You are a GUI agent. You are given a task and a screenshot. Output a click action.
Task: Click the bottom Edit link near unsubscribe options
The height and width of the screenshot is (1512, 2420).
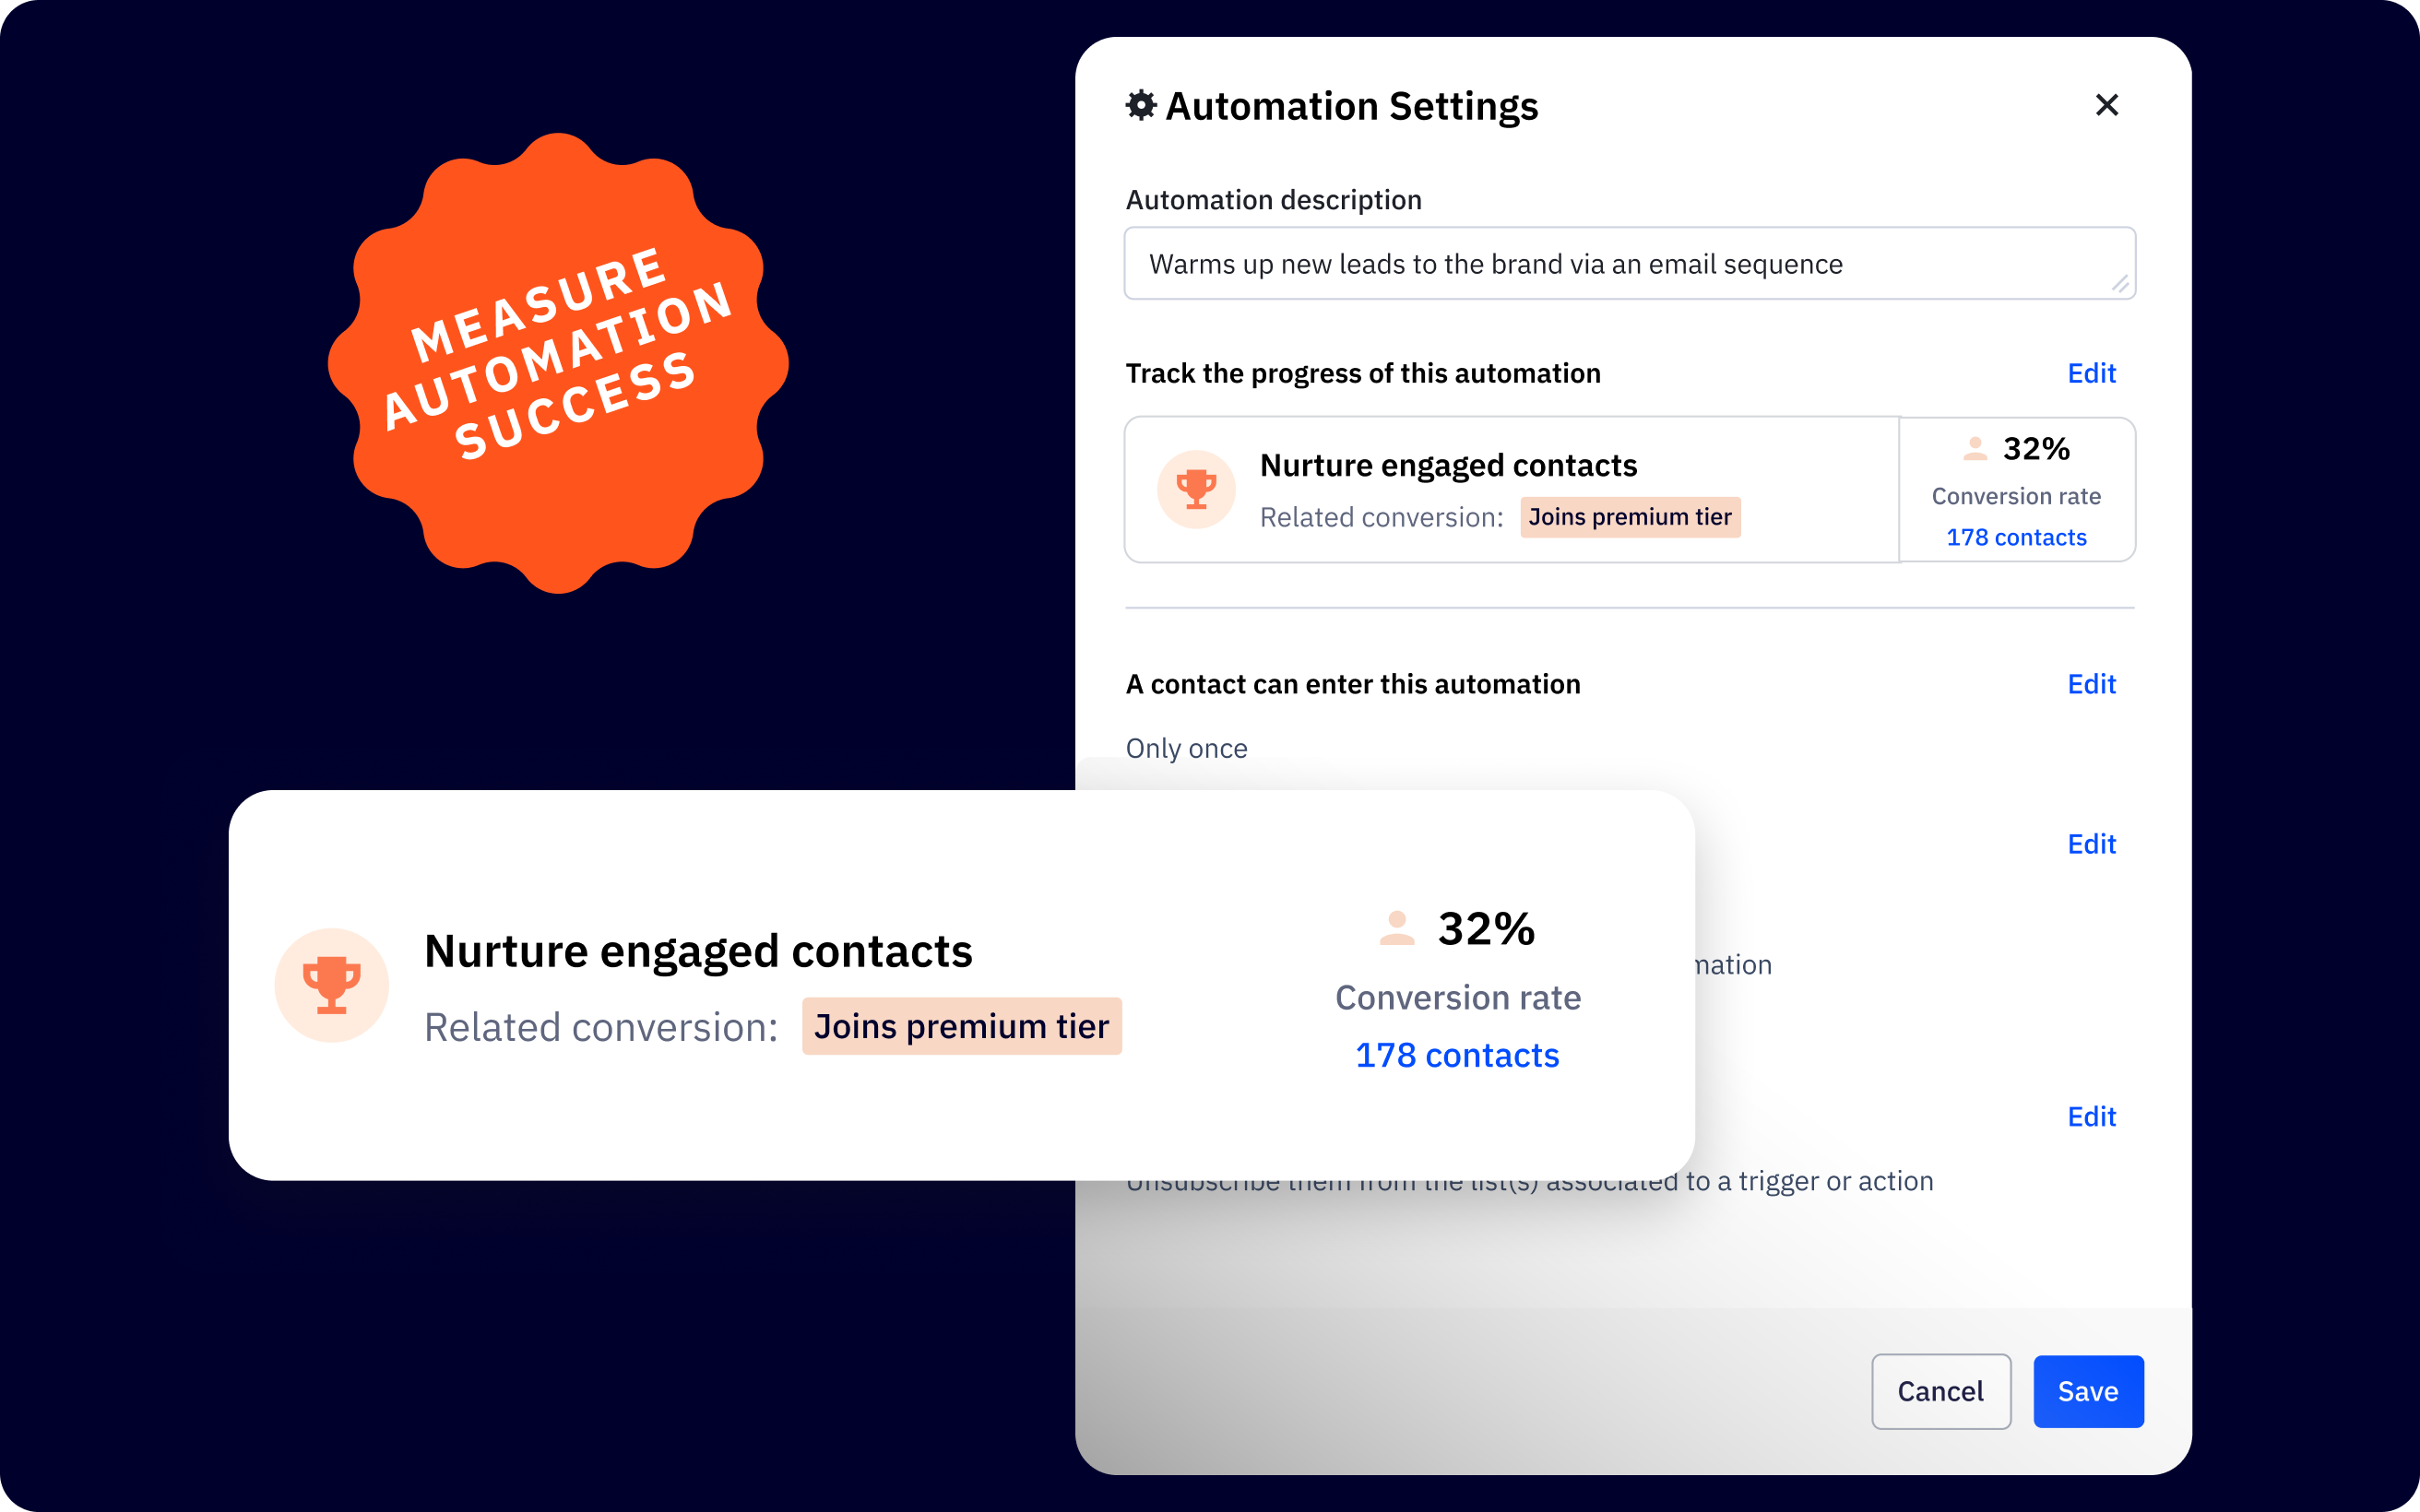click(2091, 1116)
